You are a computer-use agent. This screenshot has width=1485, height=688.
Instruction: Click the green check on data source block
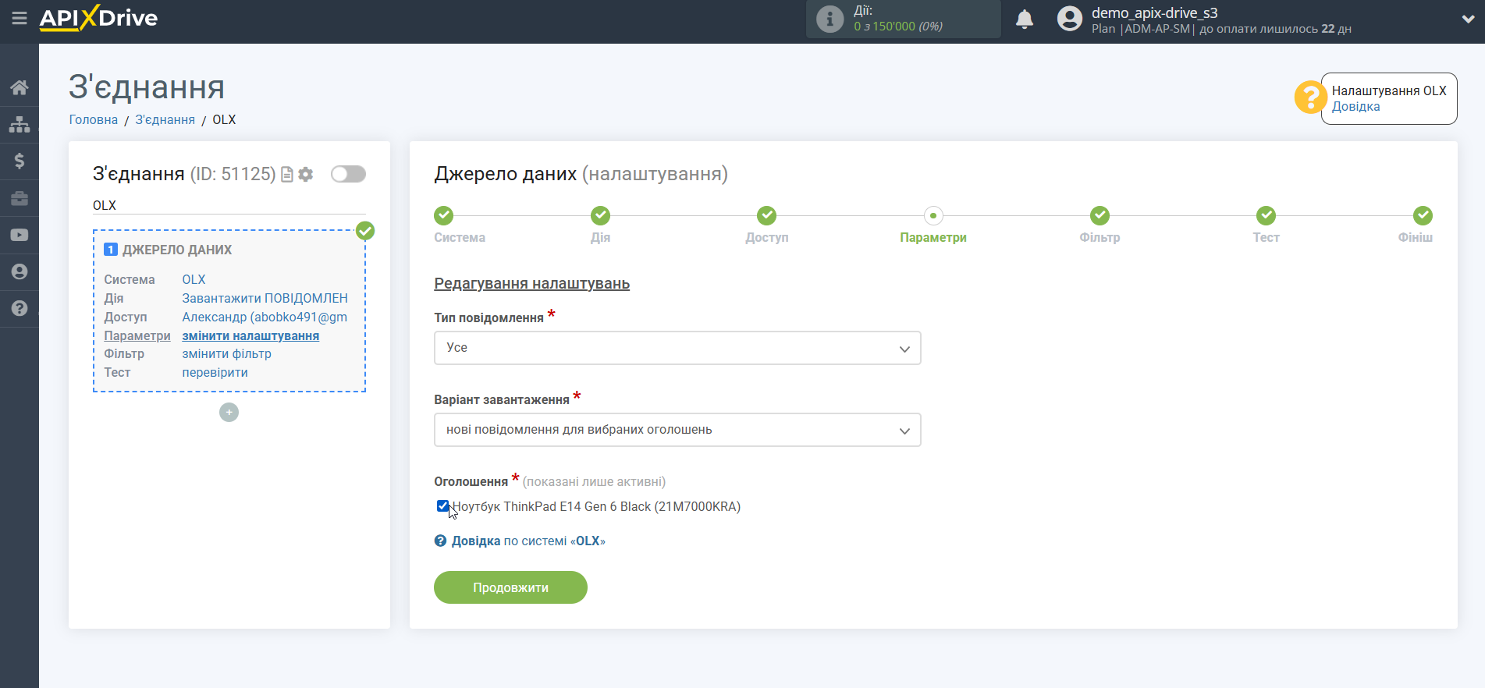tap(365, 231)
